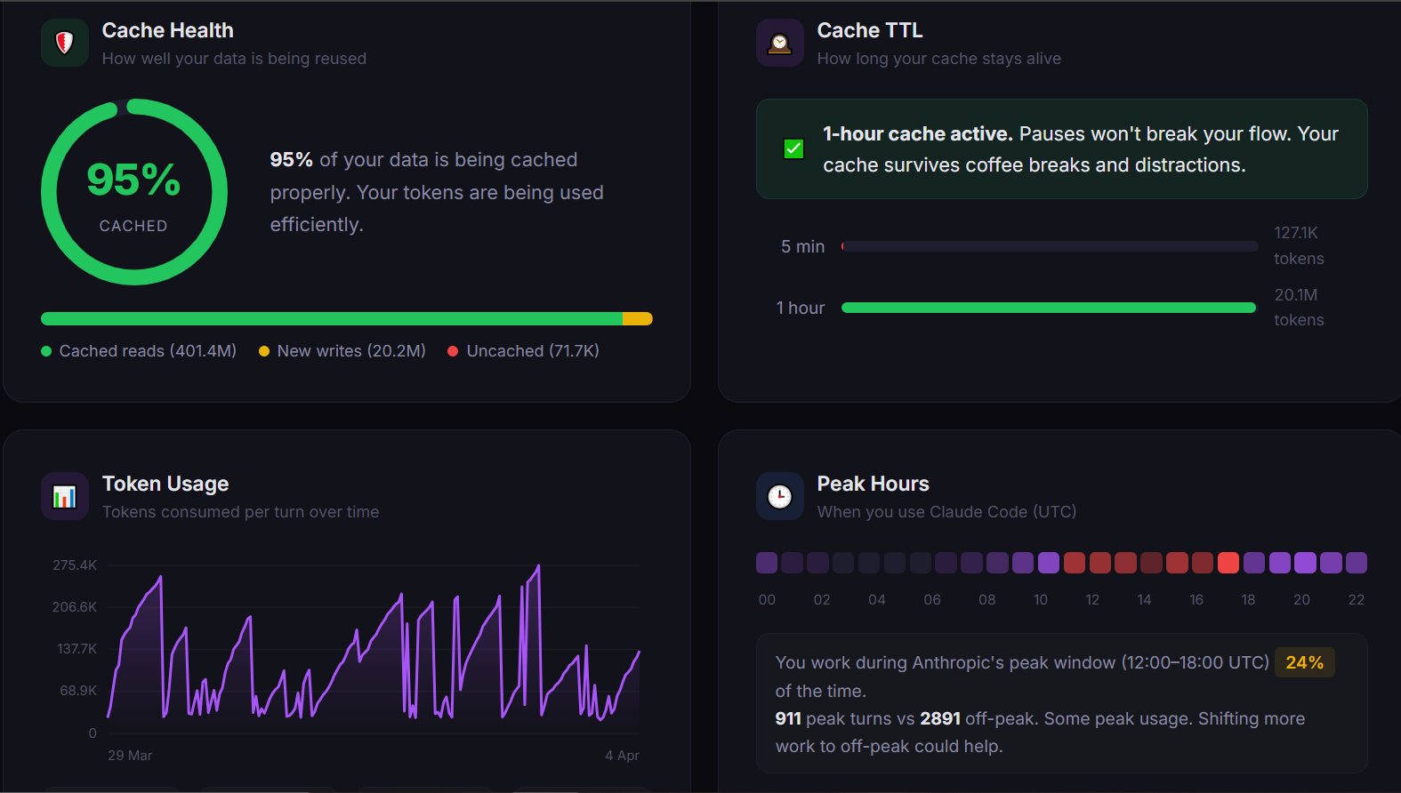Click the yellow segment of cache health bar
Viewport: 1401px width, 793px height.
637,319
